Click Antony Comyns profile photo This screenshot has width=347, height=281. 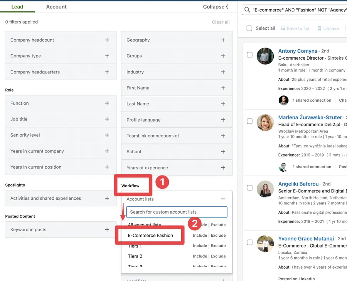pyautogui.click(x=265, y=56)
